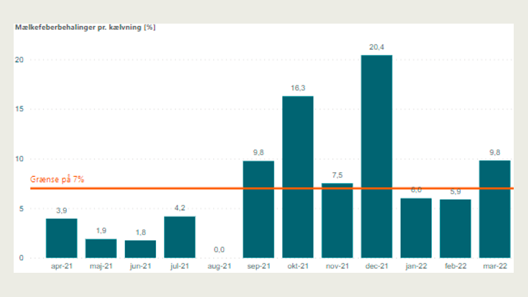The width and height of the screenshot is (528, 297).
Task: Click the 20,4 data label above dec-21
Action: click(x=376, y=47)
